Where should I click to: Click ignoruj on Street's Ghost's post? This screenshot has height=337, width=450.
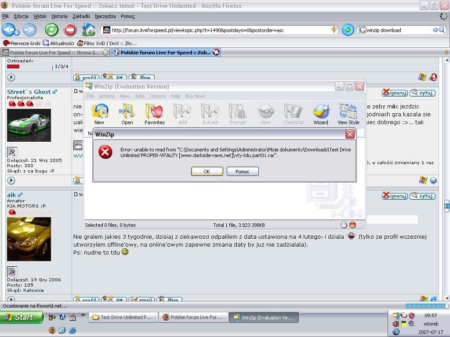395,93
